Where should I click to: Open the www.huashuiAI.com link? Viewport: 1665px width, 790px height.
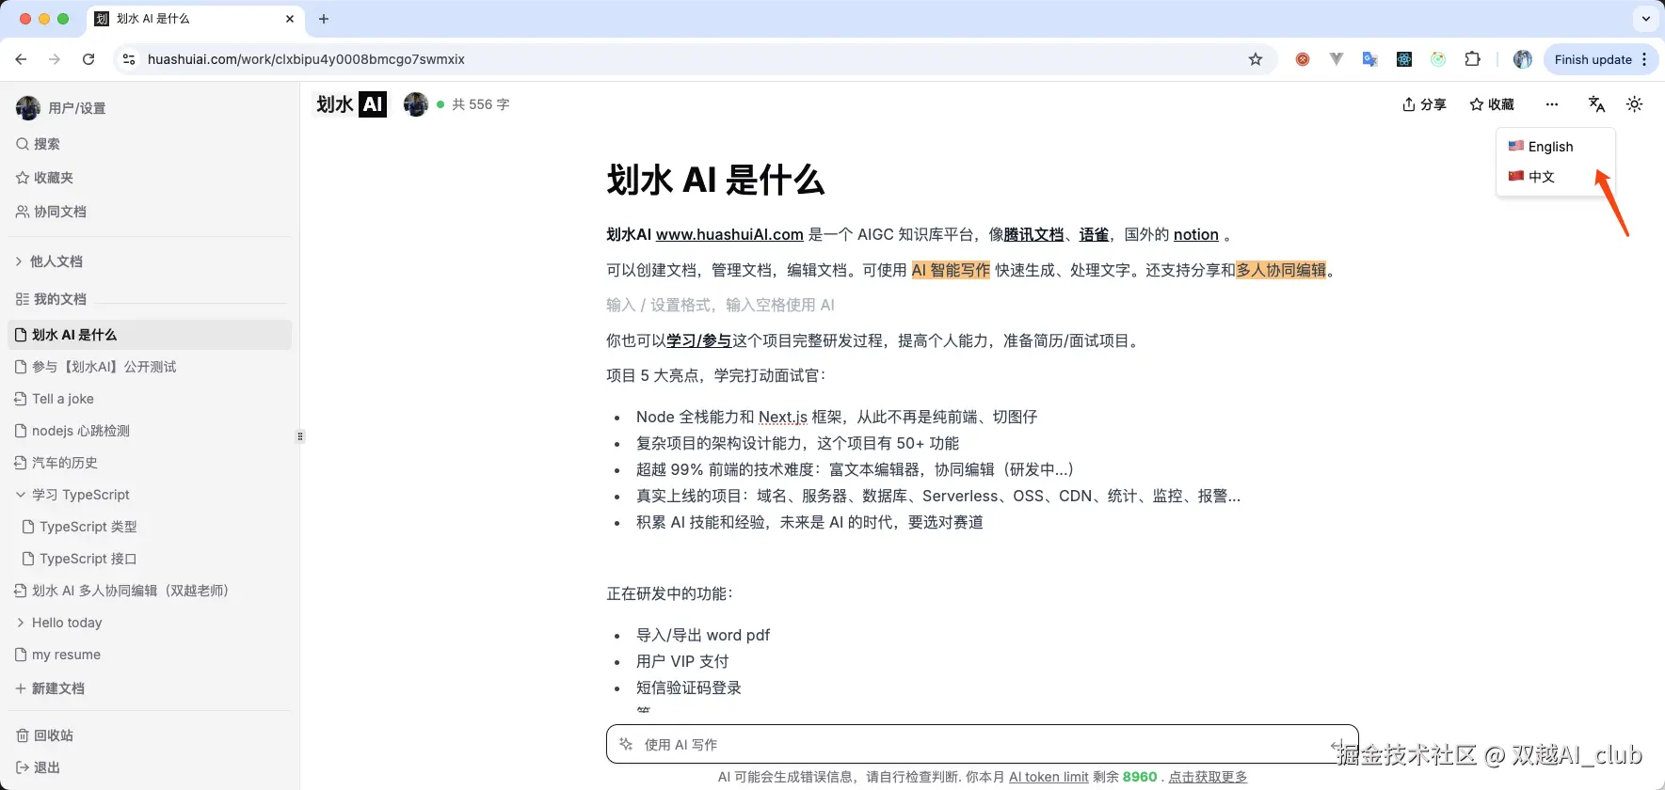click(729, 234)
